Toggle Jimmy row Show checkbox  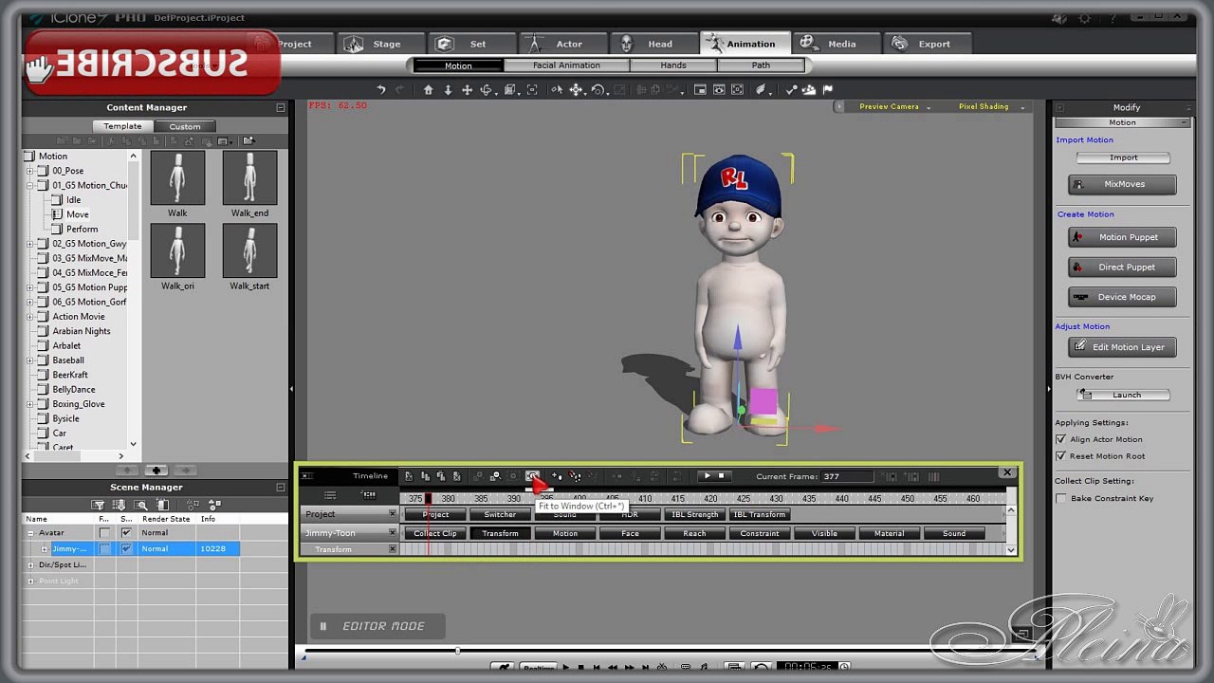[126, 548]
